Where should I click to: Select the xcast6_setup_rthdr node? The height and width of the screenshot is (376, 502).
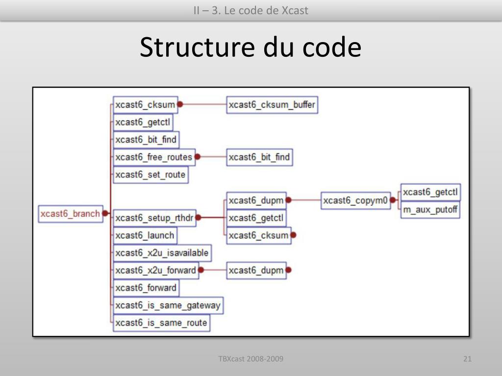(154, 218)
